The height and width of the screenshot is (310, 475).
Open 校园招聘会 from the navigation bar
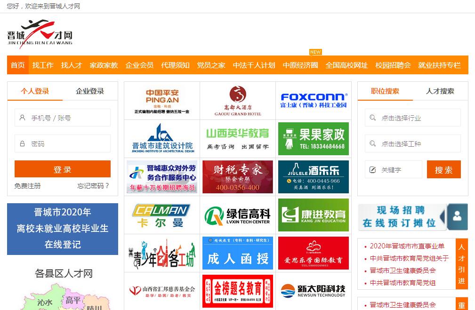click(x=393, y=65)
